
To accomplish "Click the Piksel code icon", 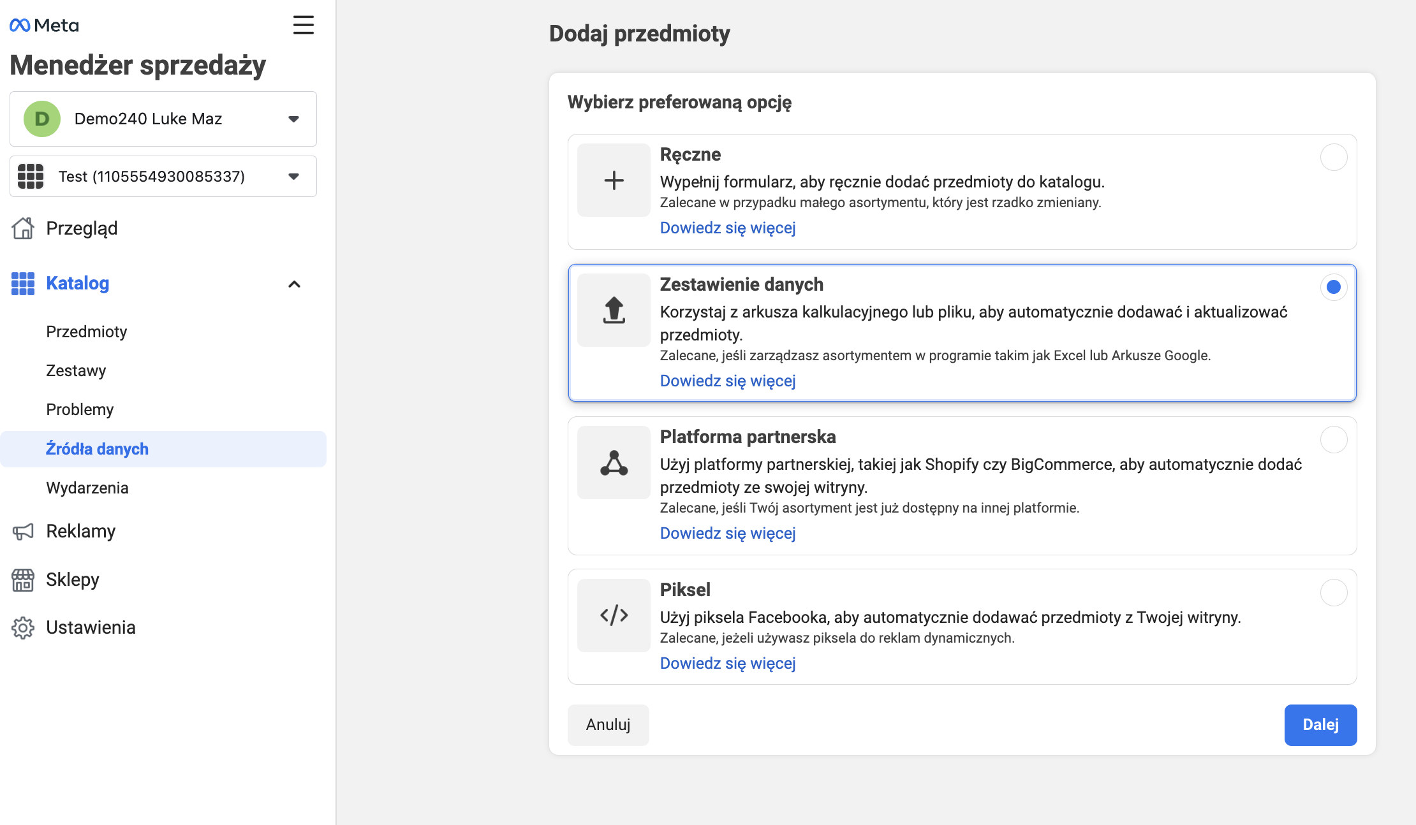I will click(x=614, y=615).
